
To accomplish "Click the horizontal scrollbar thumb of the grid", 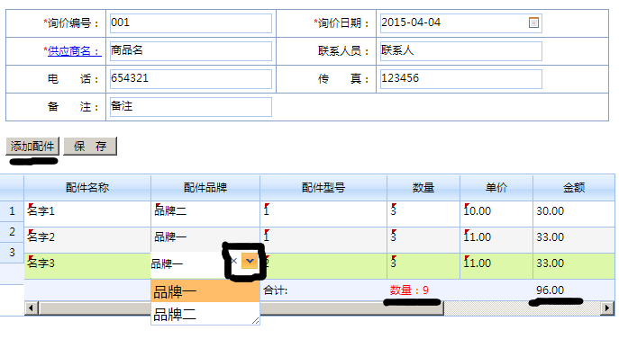I will [241, 308].
